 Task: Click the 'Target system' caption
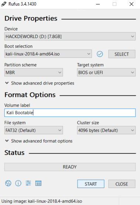pyautogui.click(x=91, y=65)
